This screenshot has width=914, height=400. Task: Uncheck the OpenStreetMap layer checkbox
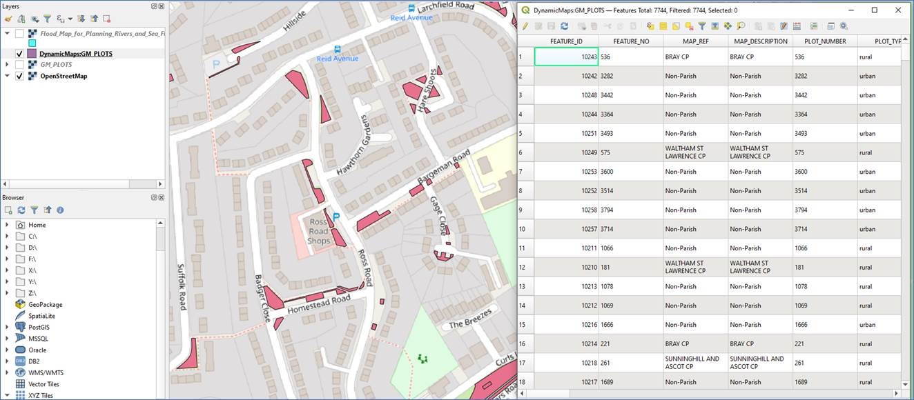(x=19, y=76)
